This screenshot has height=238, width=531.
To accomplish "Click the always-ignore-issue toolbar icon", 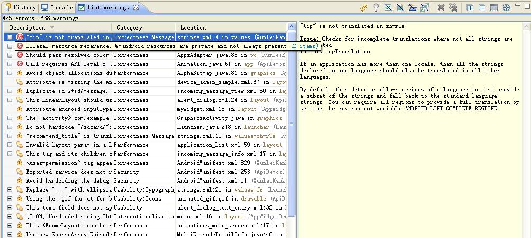I will 425,7.
